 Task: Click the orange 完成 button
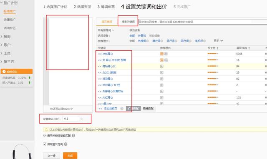click(70, 155)
